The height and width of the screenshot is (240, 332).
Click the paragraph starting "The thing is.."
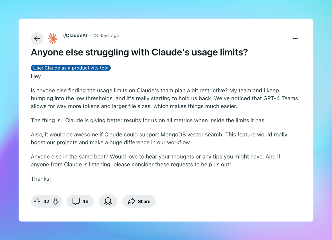tap(148, 121)
